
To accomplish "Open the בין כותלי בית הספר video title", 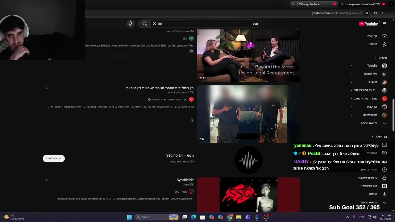I will coord(160,88).
